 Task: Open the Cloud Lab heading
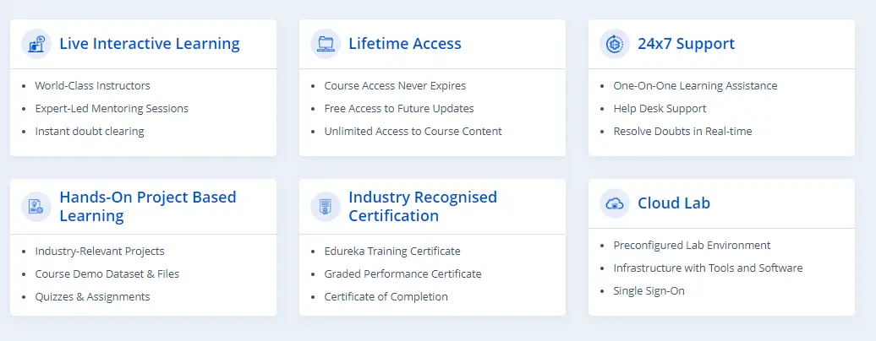[x=674, y=203]
